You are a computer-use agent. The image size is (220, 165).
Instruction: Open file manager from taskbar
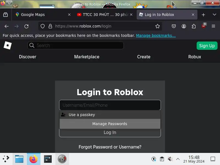click(19, 159)
